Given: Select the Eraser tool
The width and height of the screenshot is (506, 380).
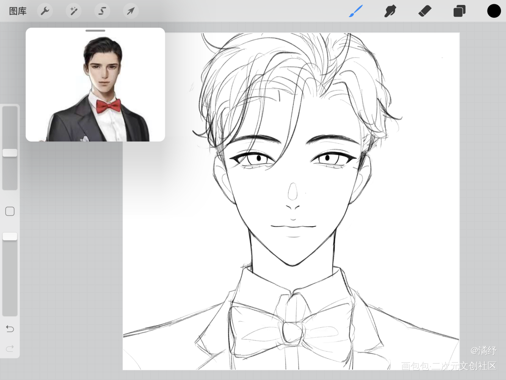Looking at the screenshot, I should coord(425,11).
